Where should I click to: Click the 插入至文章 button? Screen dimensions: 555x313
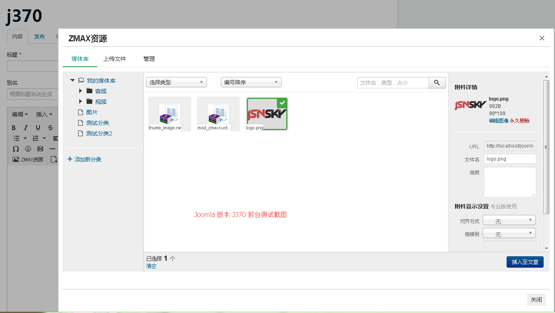tap(525, 262)
